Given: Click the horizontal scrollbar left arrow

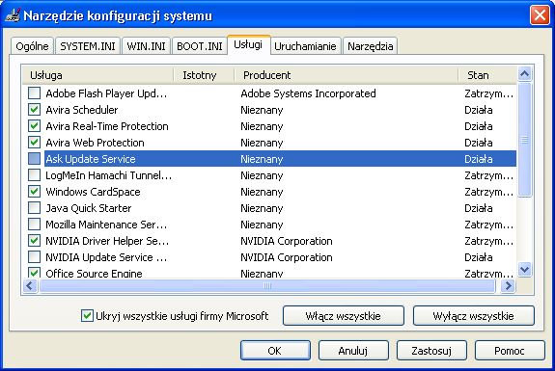Looking at the screenshot, I should (30, 286).
